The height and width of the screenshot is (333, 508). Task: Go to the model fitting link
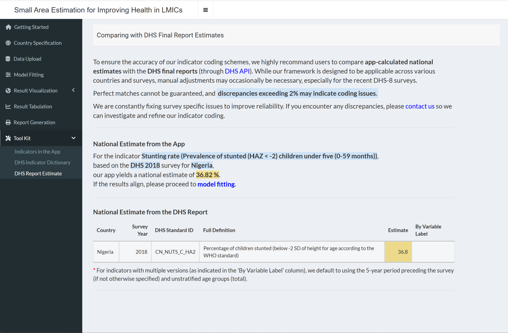tap(216, 184)
